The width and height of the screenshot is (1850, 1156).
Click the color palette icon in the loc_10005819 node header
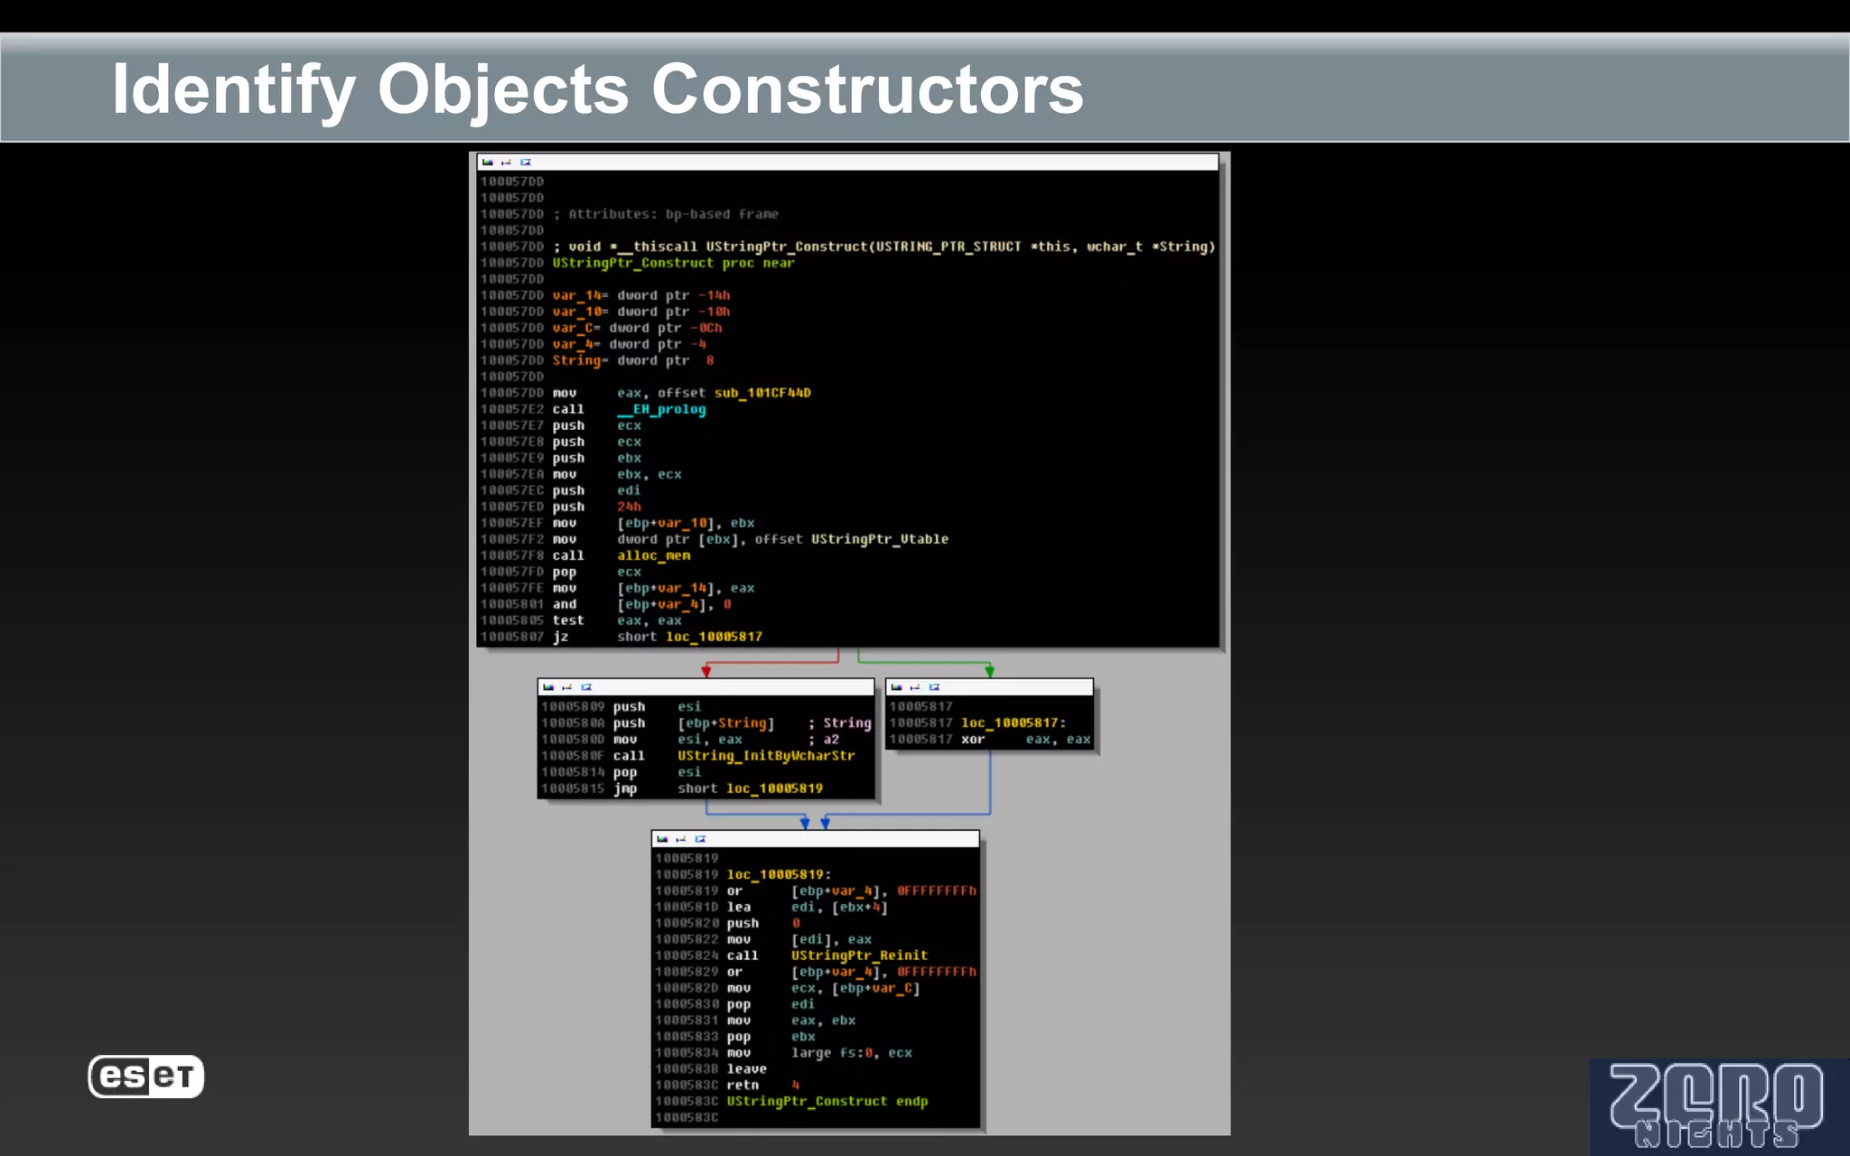pyautogui.click(x=662, y=839)
